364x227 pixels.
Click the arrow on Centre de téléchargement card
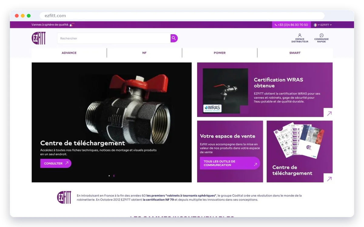(329, 179)
